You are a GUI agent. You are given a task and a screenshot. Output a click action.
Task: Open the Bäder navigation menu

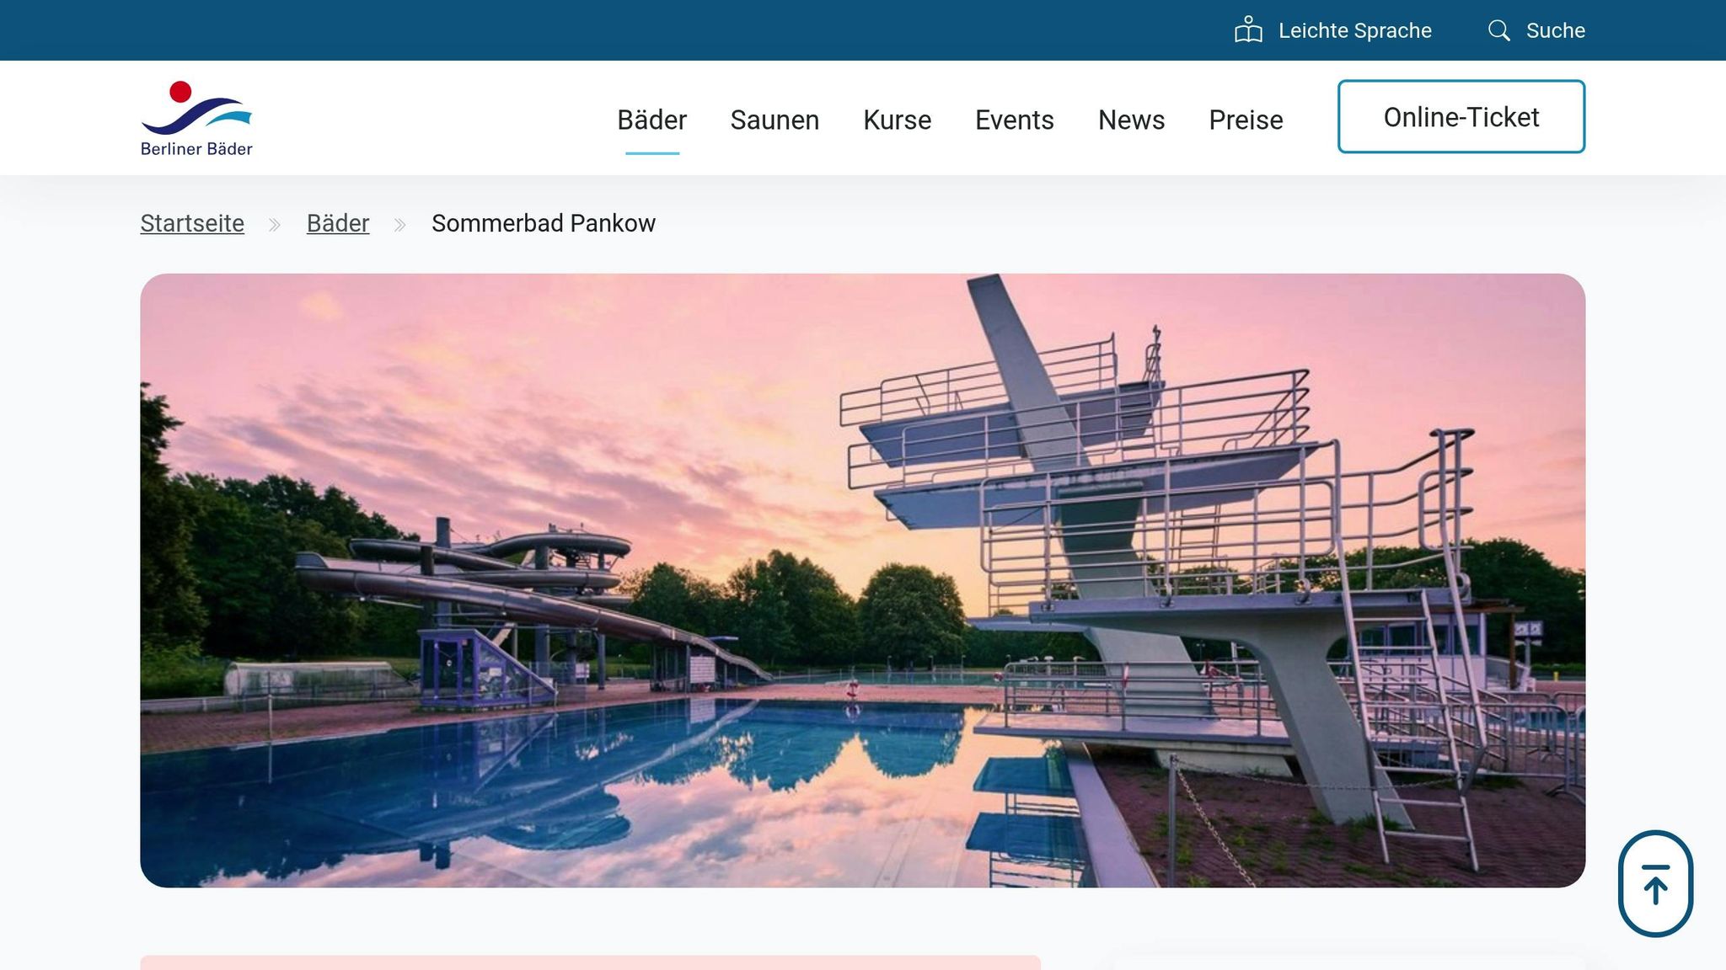651,120
